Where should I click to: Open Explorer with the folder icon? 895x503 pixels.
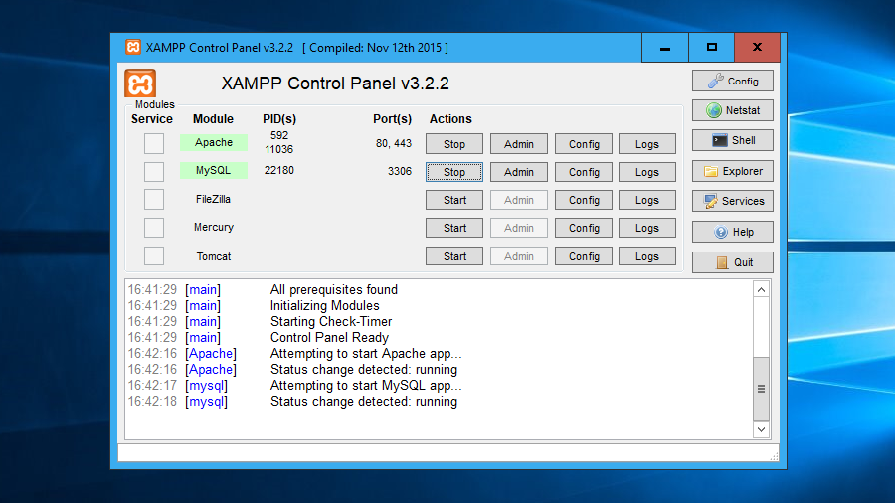[x=732, y=171]
